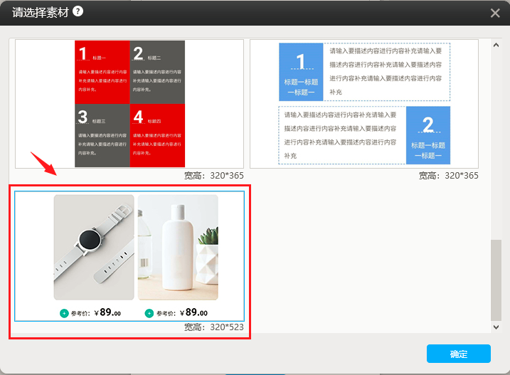Click the scrollbar track above the thumb
510x375 pixels.
pos(496,142)
